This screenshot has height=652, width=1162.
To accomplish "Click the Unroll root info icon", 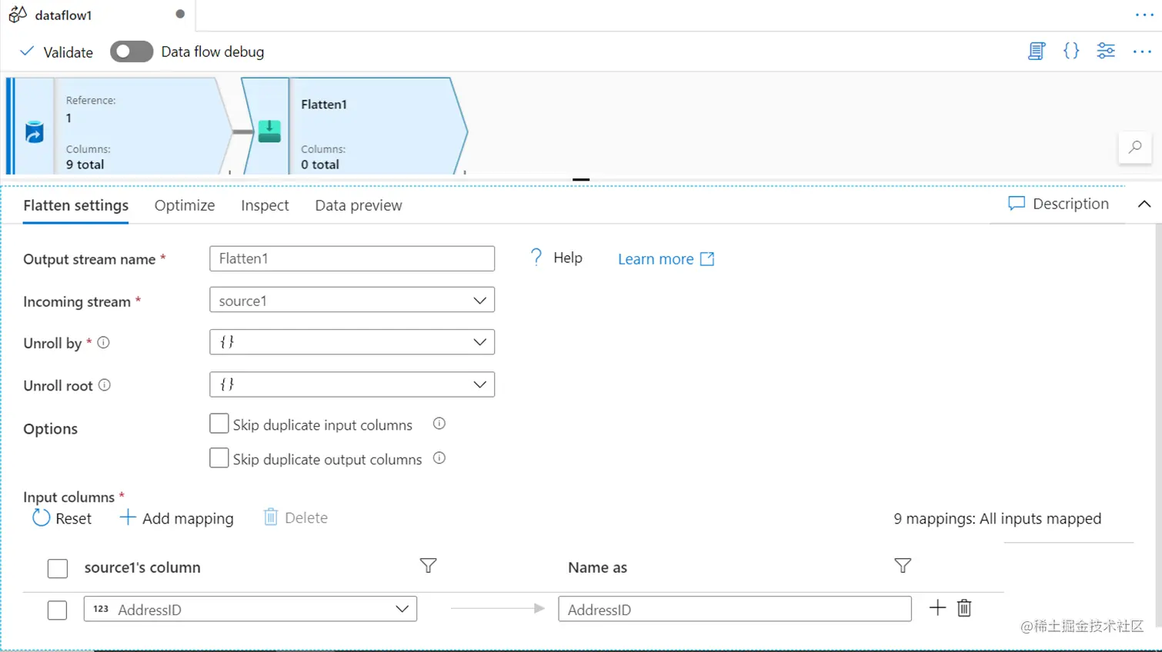I will pos(105,385).
